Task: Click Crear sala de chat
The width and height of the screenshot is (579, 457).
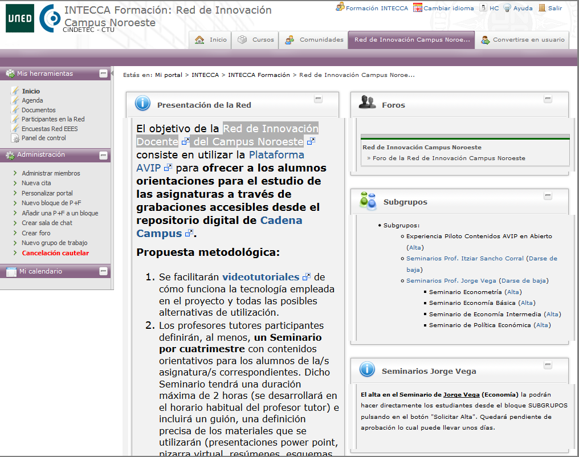Action: [x=47, y=223]
